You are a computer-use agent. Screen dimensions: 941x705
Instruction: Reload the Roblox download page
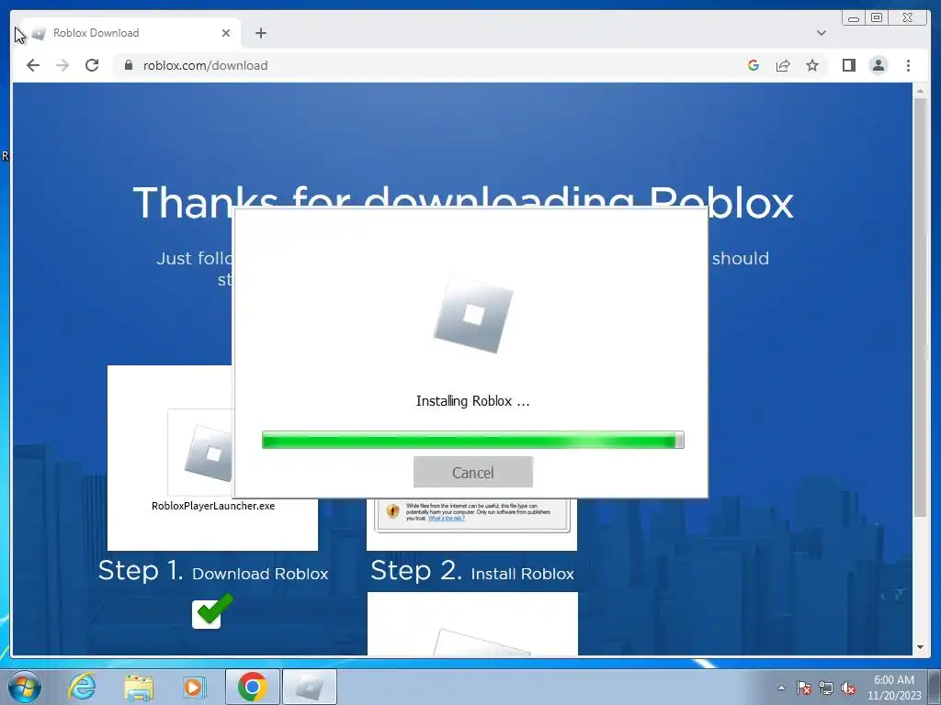click(x=92, y=65)
